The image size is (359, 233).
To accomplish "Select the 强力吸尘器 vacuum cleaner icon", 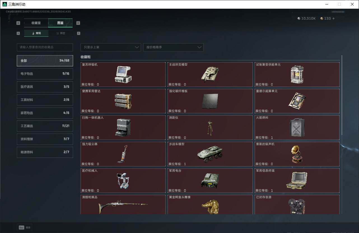I will [x=123, y=154].
